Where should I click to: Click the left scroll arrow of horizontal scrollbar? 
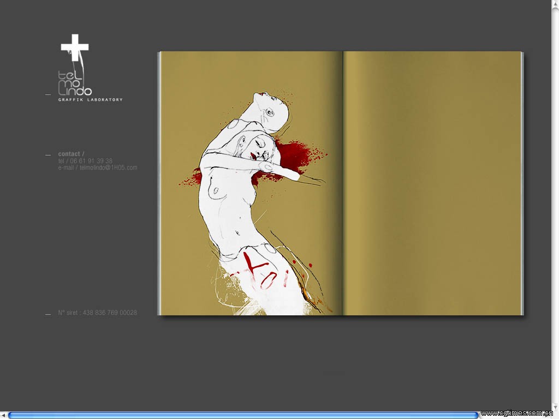[3, 415]
